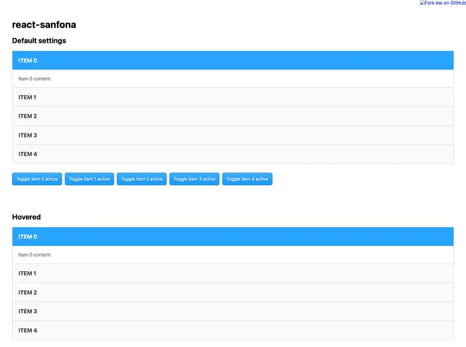466x347 pixels.
Task: Collapse ITEM 0 in Hovered accordion
Action: [x=233, y=237]
